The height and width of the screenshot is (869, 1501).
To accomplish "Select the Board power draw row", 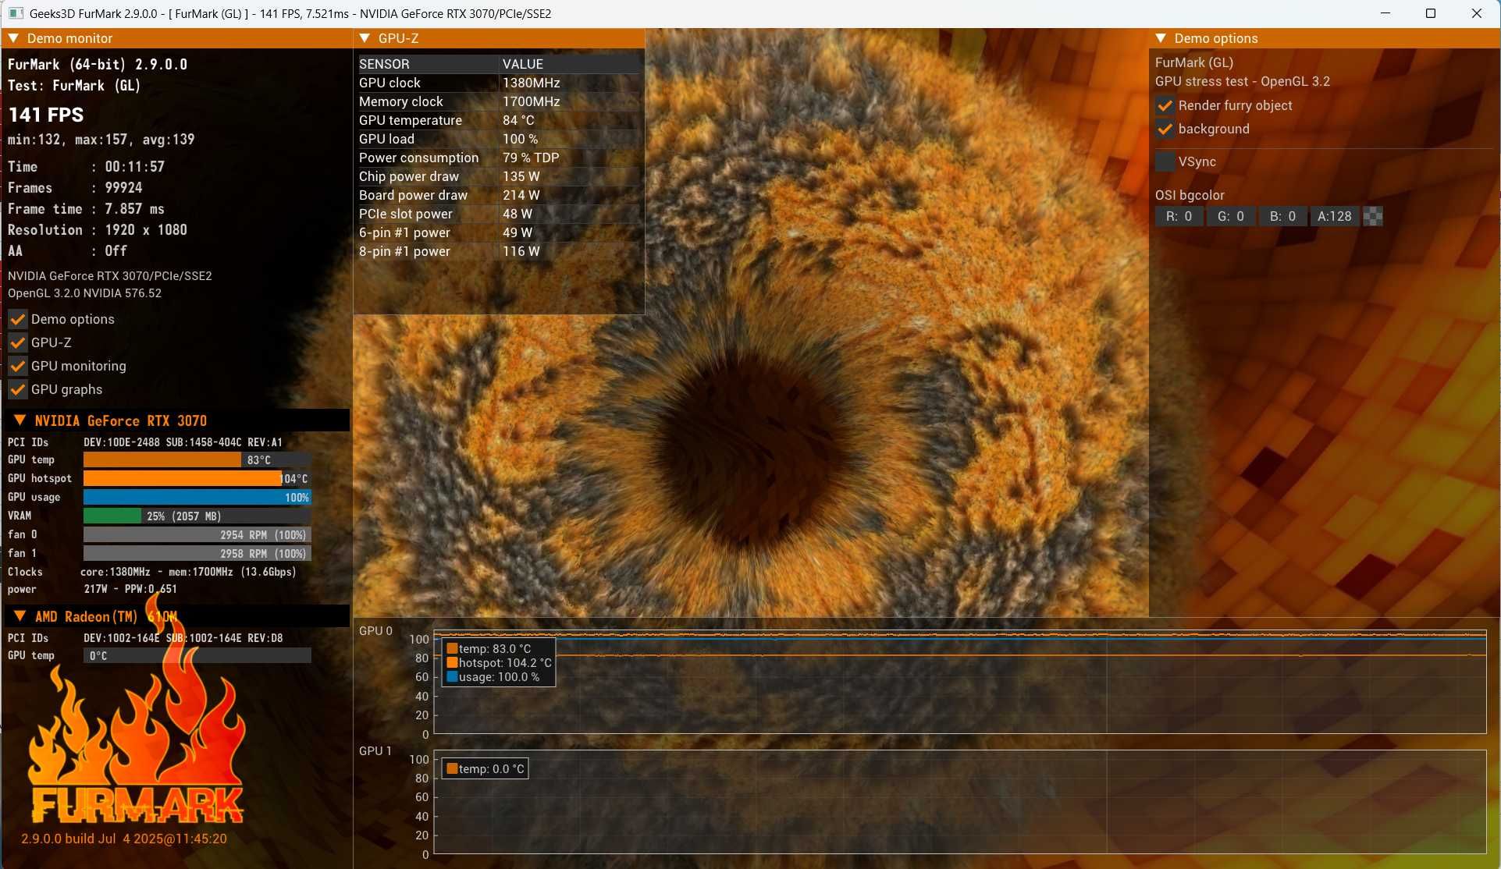I will point(498,195).
